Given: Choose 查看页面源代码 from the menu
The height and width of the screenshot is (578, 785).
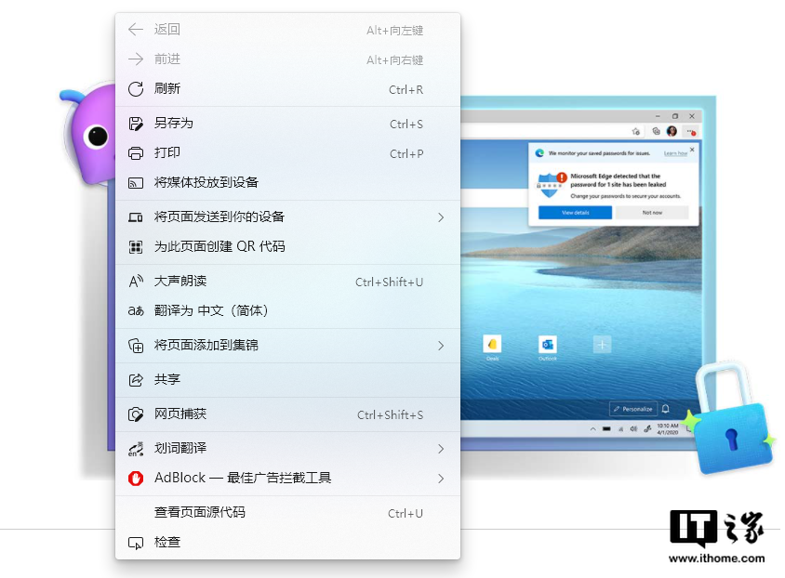Looking at the screenshot, I should click(x=288, y=513).
